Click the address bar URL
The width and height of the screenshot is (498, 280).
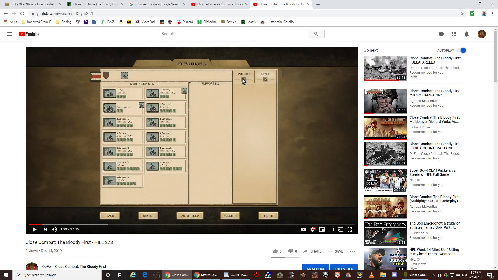pos(65,13)
